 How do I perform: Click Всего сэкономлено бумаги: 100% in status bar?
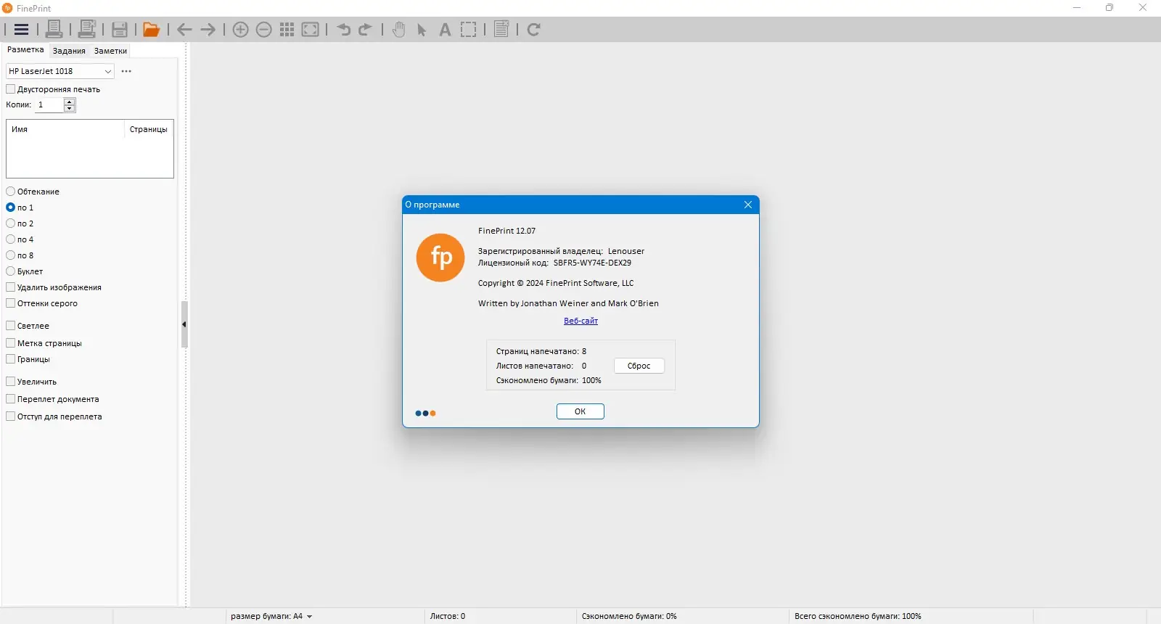(x=858, y=616)
